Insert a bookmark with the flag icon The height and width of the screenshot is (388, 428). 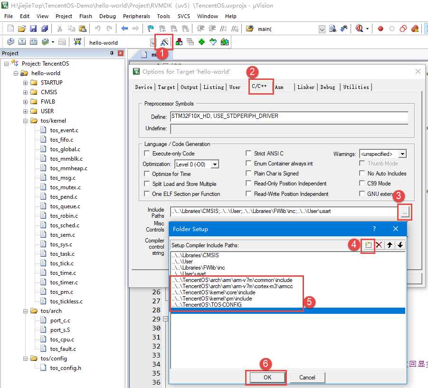pyautogui.click(x=151, y=29)
